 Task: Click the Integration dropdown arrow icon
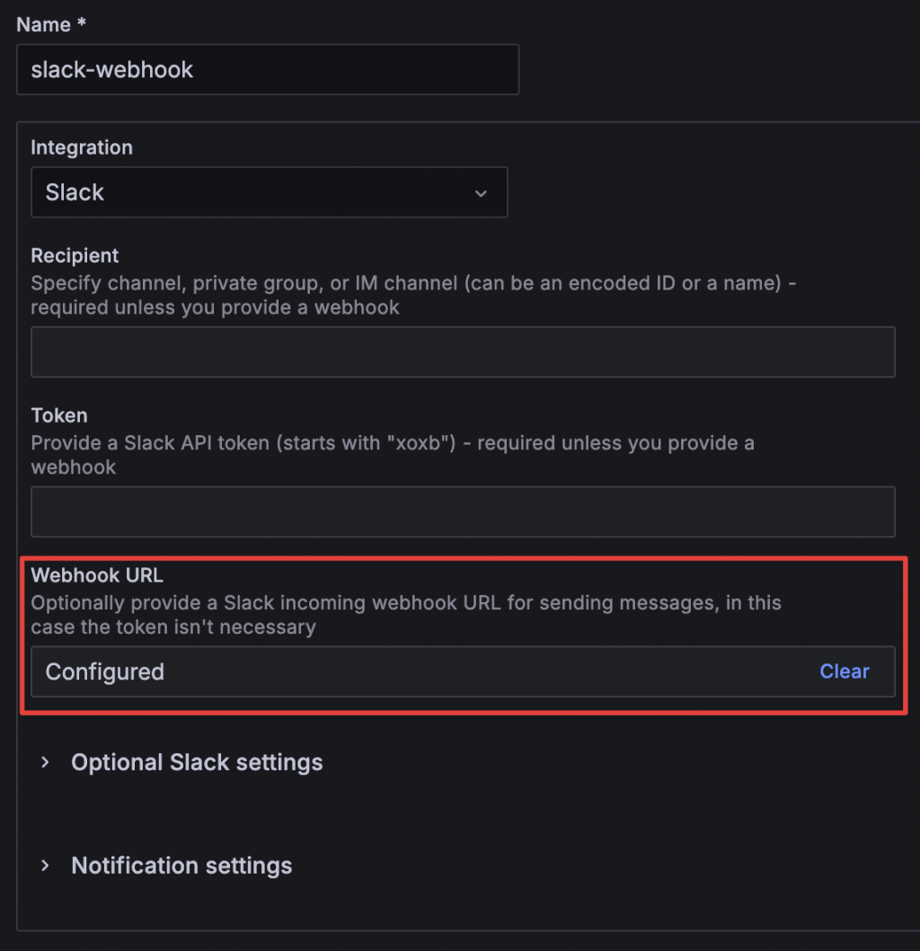tap(481, 193)
